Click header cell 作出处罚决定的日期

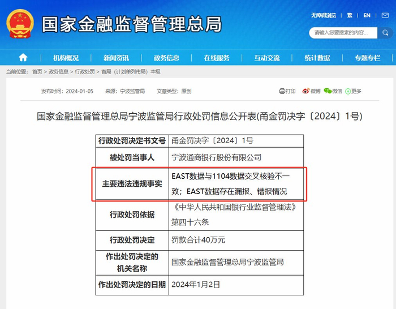pyautogui.click(x=132, y=285)
